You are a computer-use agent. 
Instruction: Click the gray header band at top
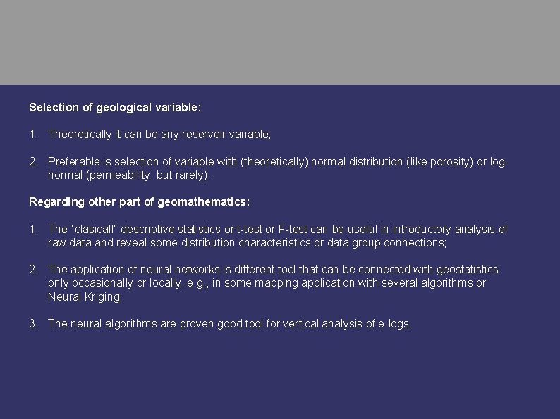280,42
